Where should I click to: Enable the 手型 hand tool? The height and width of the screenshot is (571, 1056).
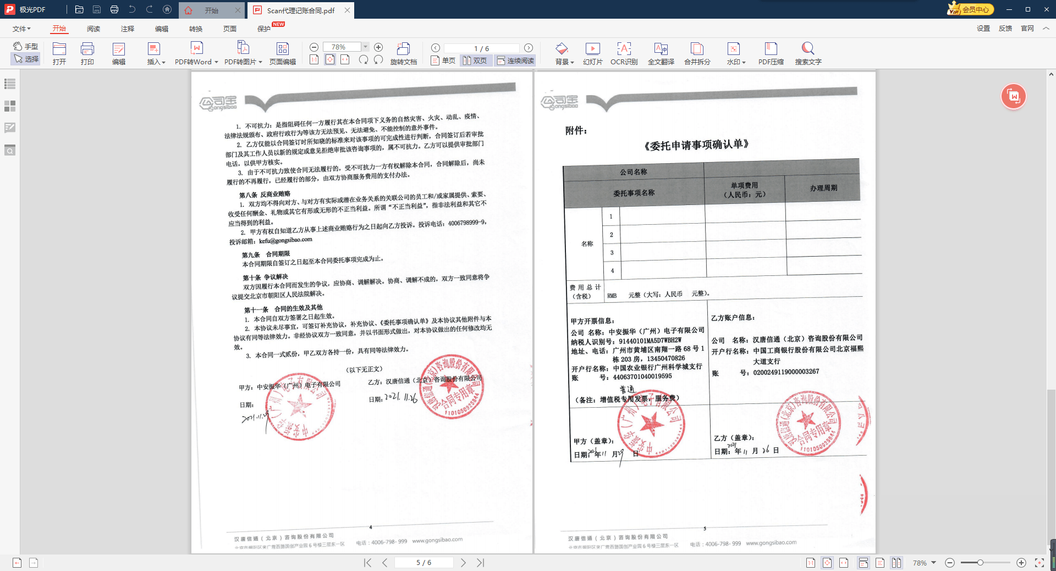coord(26,46)
